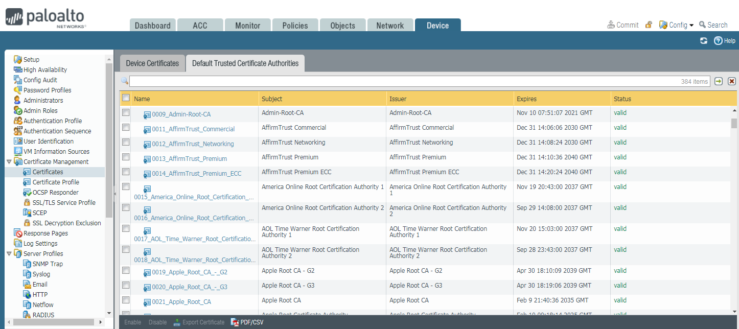Open the 0011_AffirmTrust_Commercial certificate link
The height and width of the screenshot is (329, 739).
pos(193,129)
